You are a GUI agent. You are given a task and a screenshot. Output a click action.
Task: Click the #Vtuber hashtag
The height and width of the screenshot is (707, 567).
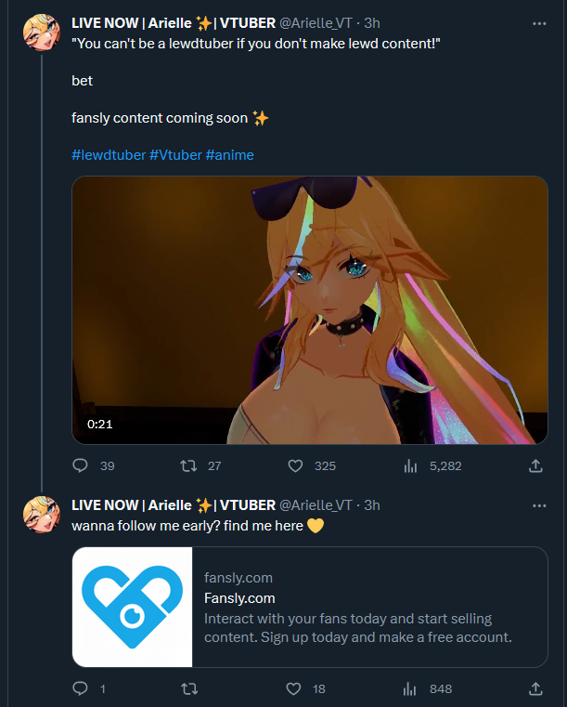click(174, 155)
